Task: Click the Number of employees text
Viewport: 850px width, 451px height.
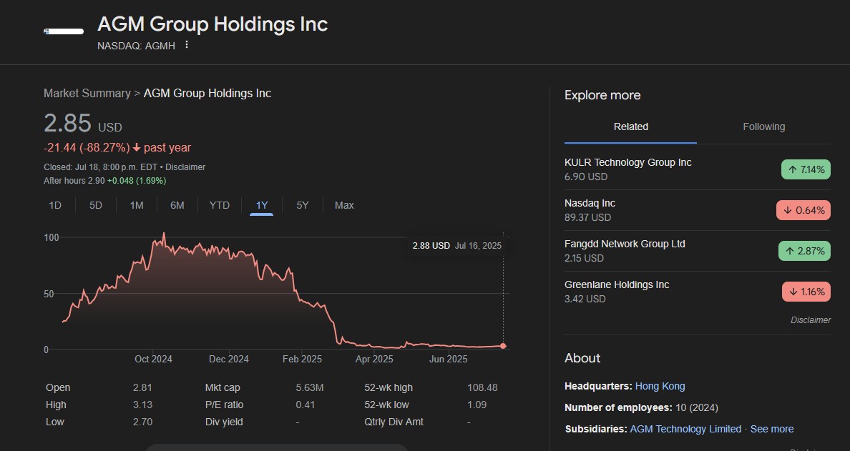Action: pyautogui.click(x=641, y=407)
